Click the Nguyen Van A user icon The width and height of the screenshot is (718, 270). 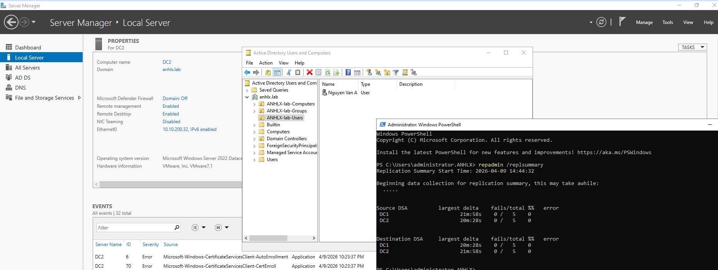pyautogui.click(x=324, y=93)
